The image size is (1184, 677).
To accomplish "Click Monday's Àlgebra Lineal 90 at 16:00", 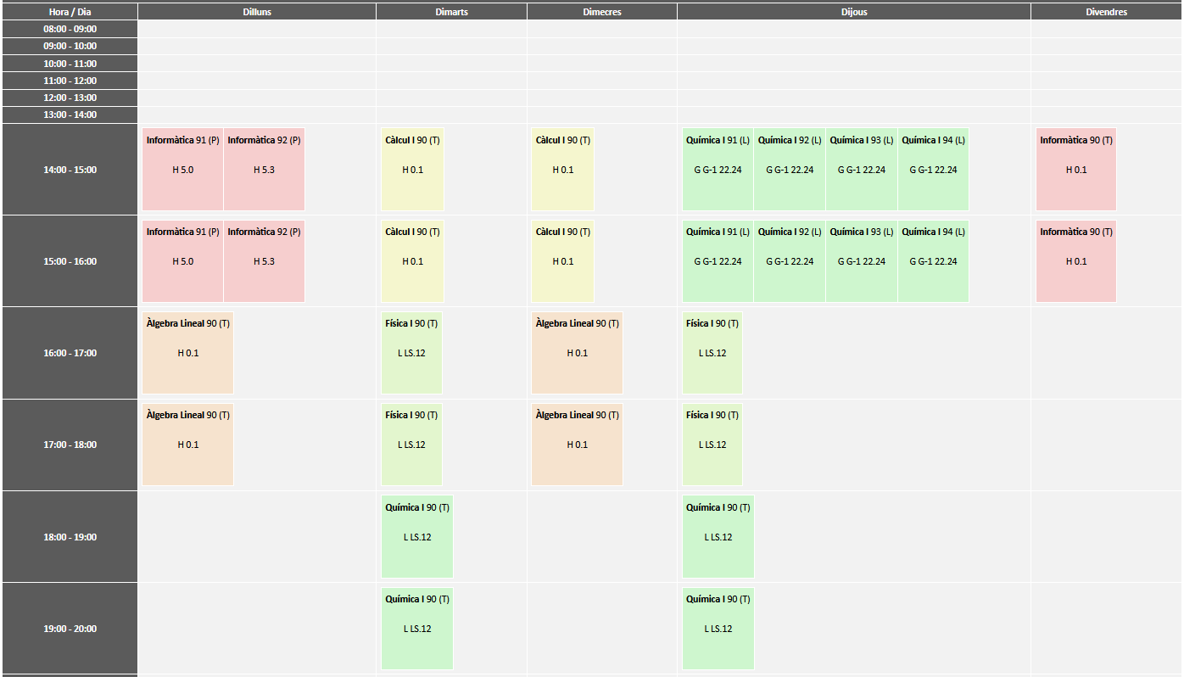I will tap(187, 352).
